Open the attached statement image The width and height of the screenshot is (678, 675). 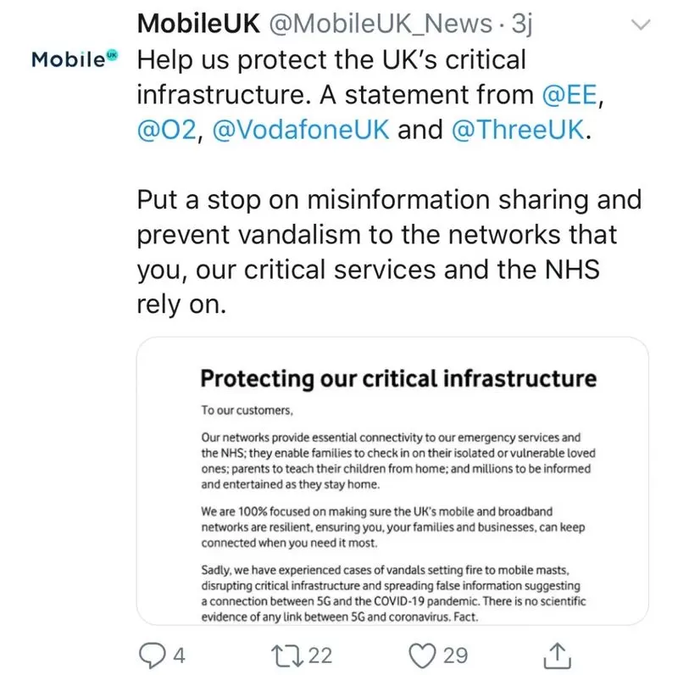[x=392, y=481]
